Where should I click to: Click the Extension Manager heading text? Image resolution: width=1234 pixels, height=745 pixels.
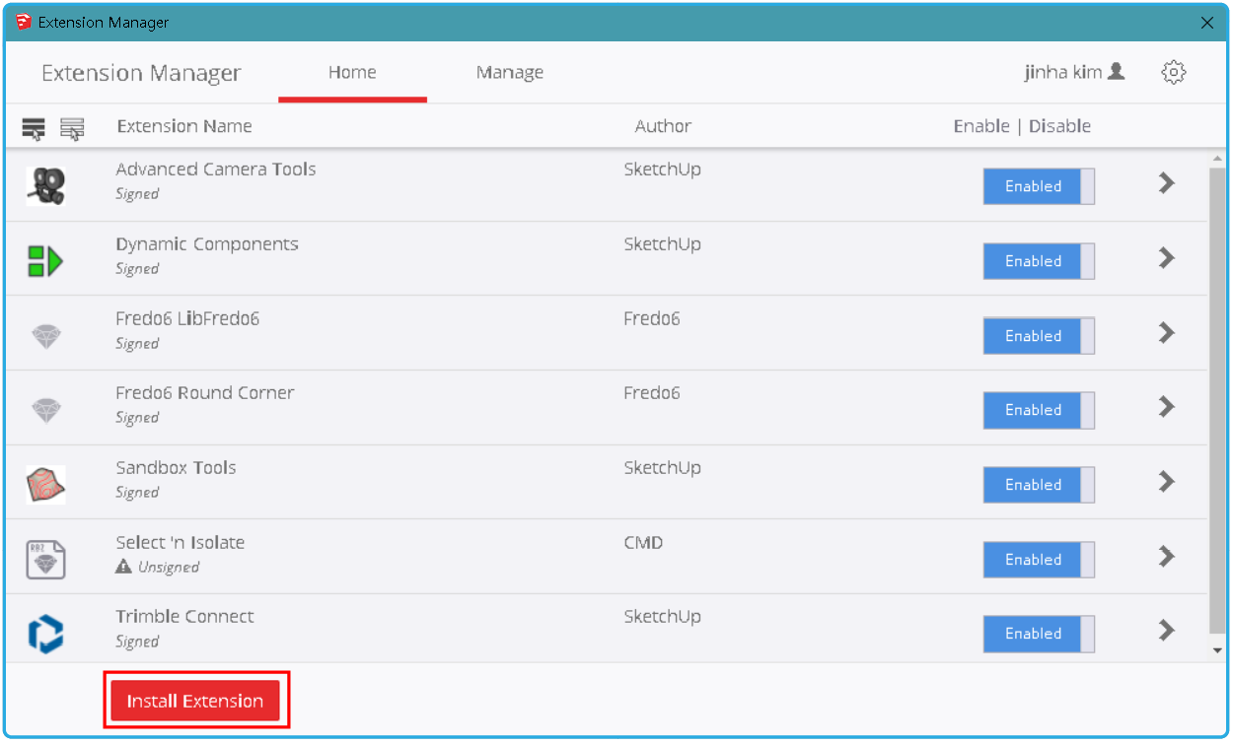pos(141,73)
